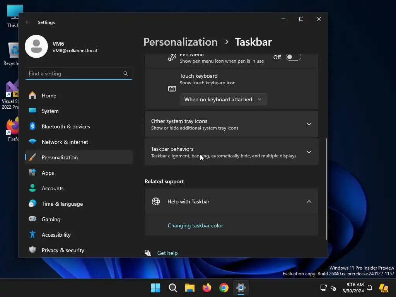Open Gaming settings
Screen dimensions: 396x297
click(79, 219)
